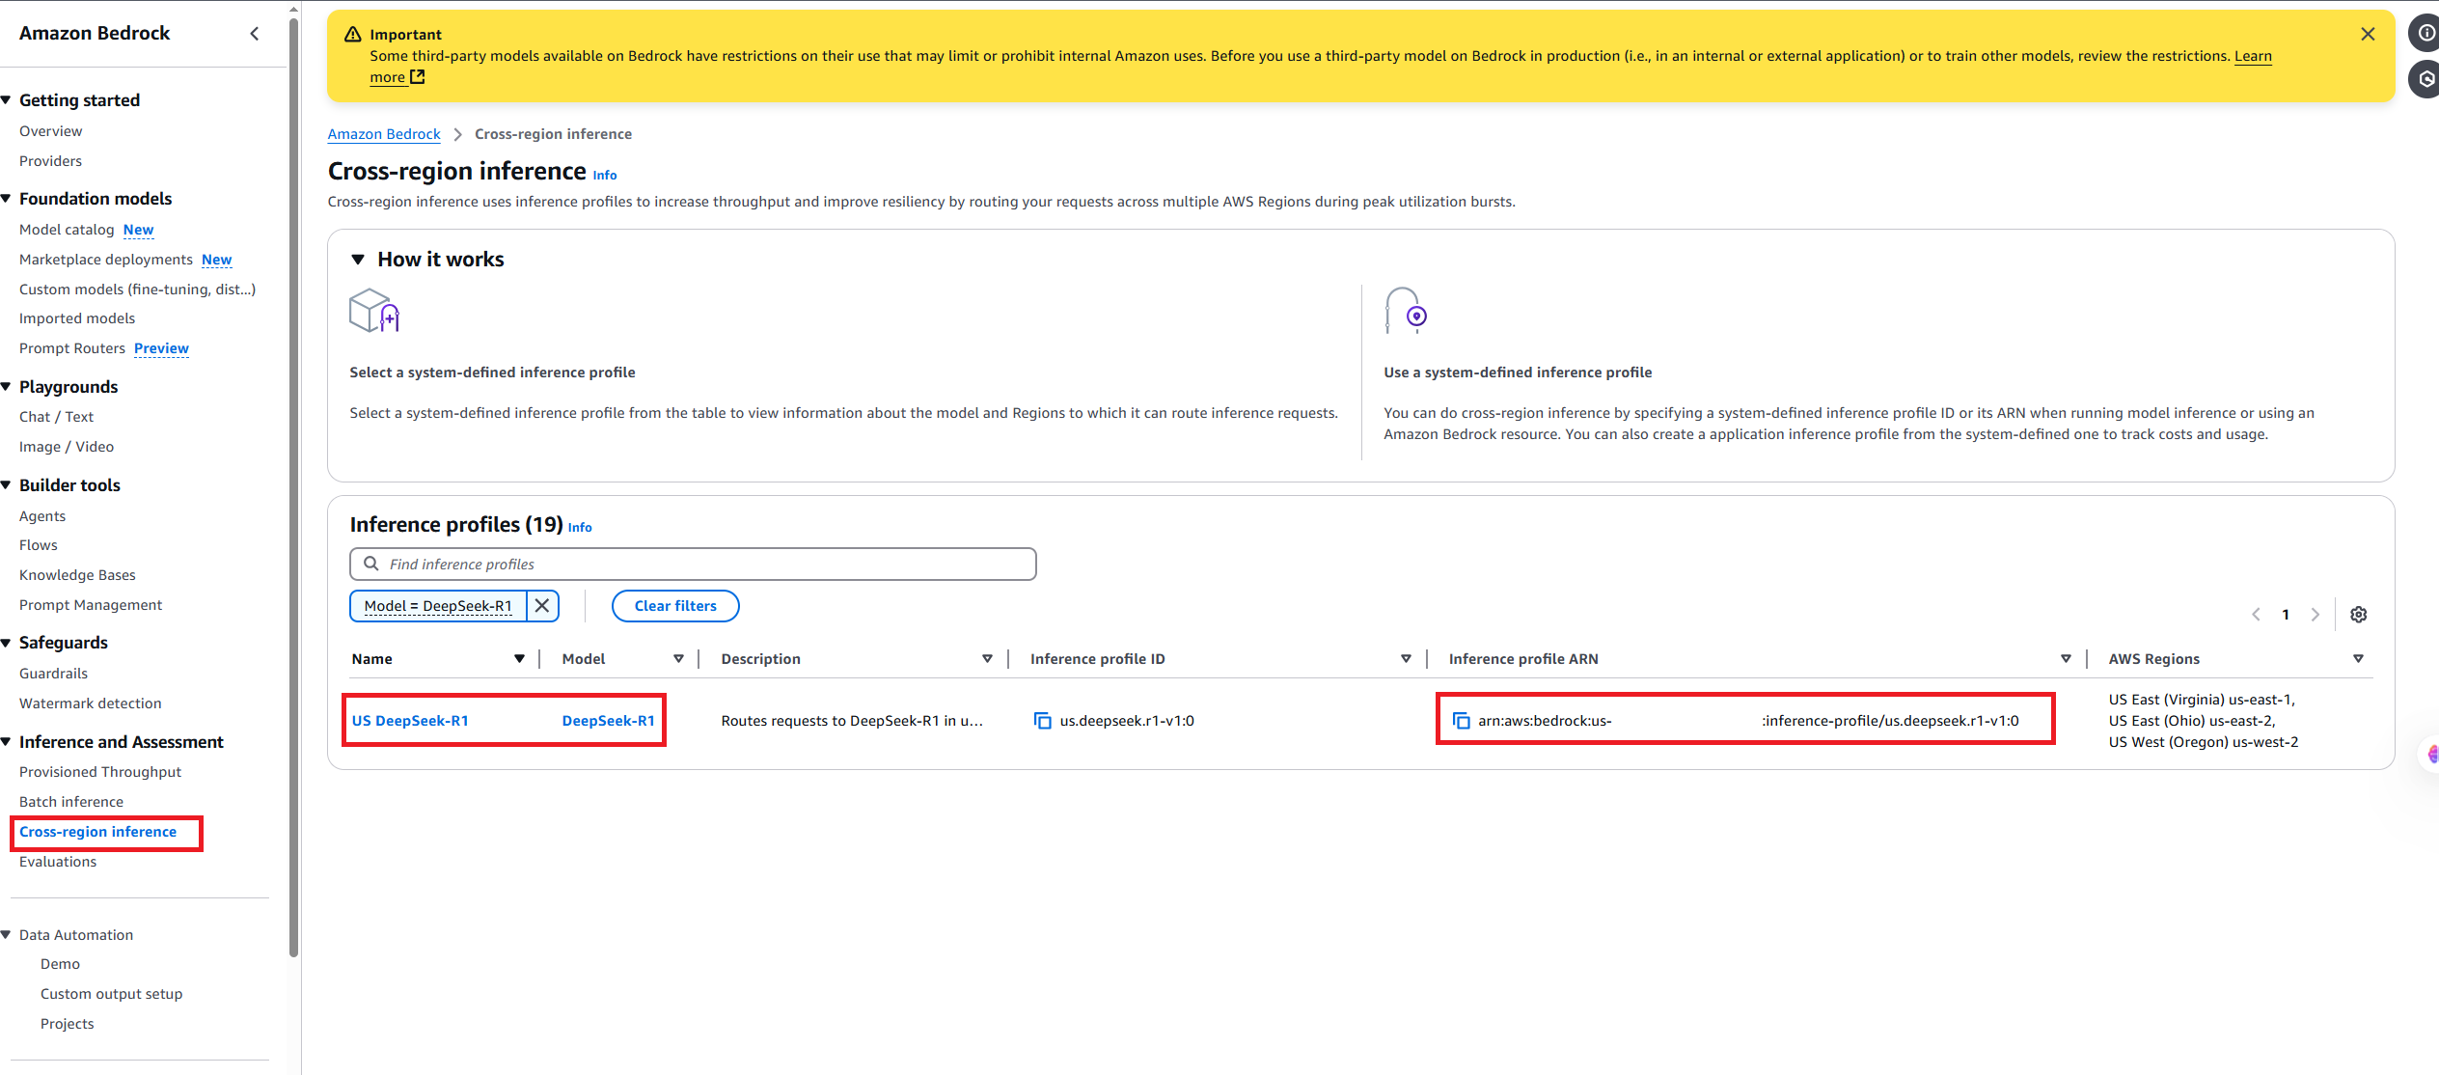
Task: Focus the Find inference profiles search field
Action: click(x=693, y=564)
